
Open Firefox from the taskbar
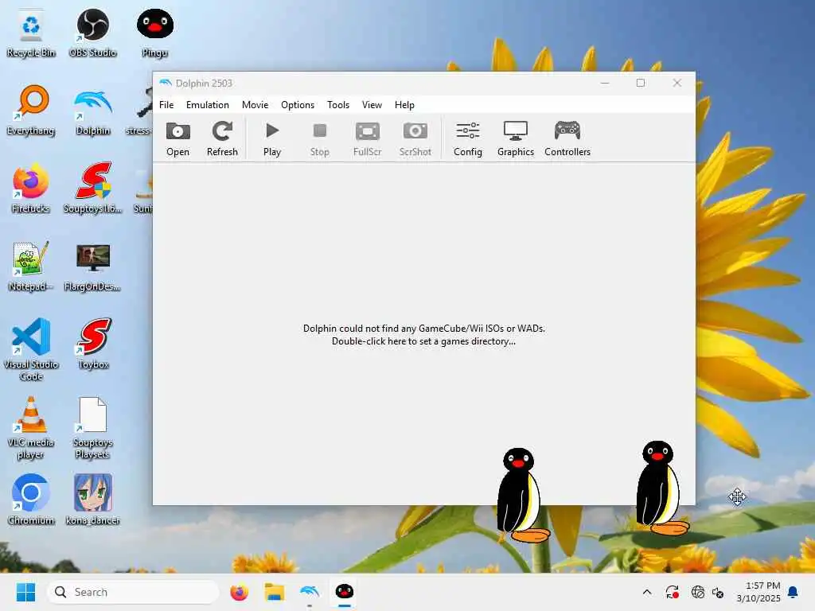point(239,592)
